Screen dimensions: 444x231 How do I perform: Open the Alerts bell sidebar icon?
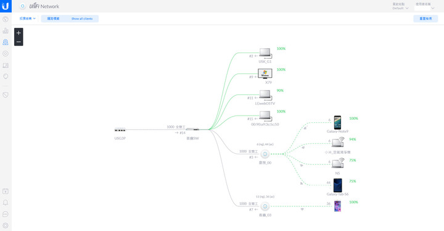6,203
